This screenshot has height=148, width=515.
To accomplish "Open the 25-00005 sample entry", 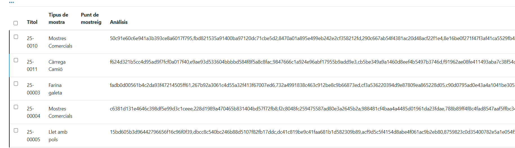I will (x=33, y=136).
